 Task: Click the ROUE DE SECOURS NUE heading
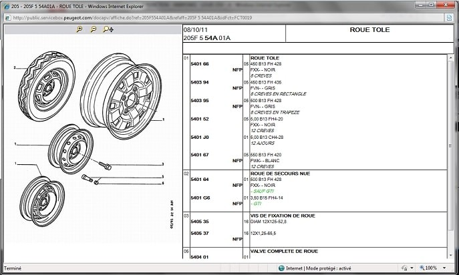(x=280, y=174)
